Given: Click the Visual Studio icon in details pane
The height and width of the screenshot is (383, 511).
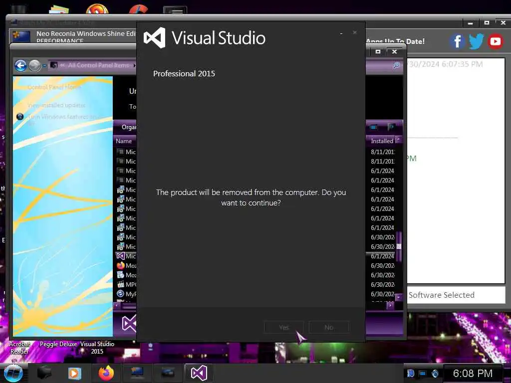Looking at the screenshot, I should [x=129, y=323].
